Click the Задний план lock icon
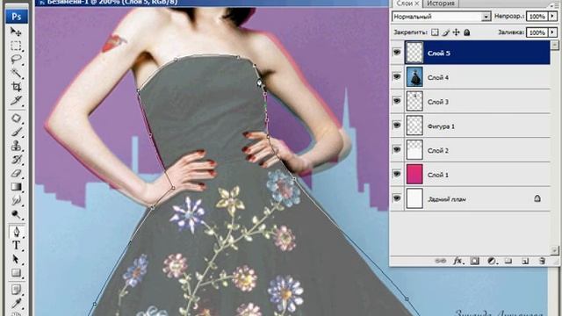Screen dimensions: 562x316 537,198
